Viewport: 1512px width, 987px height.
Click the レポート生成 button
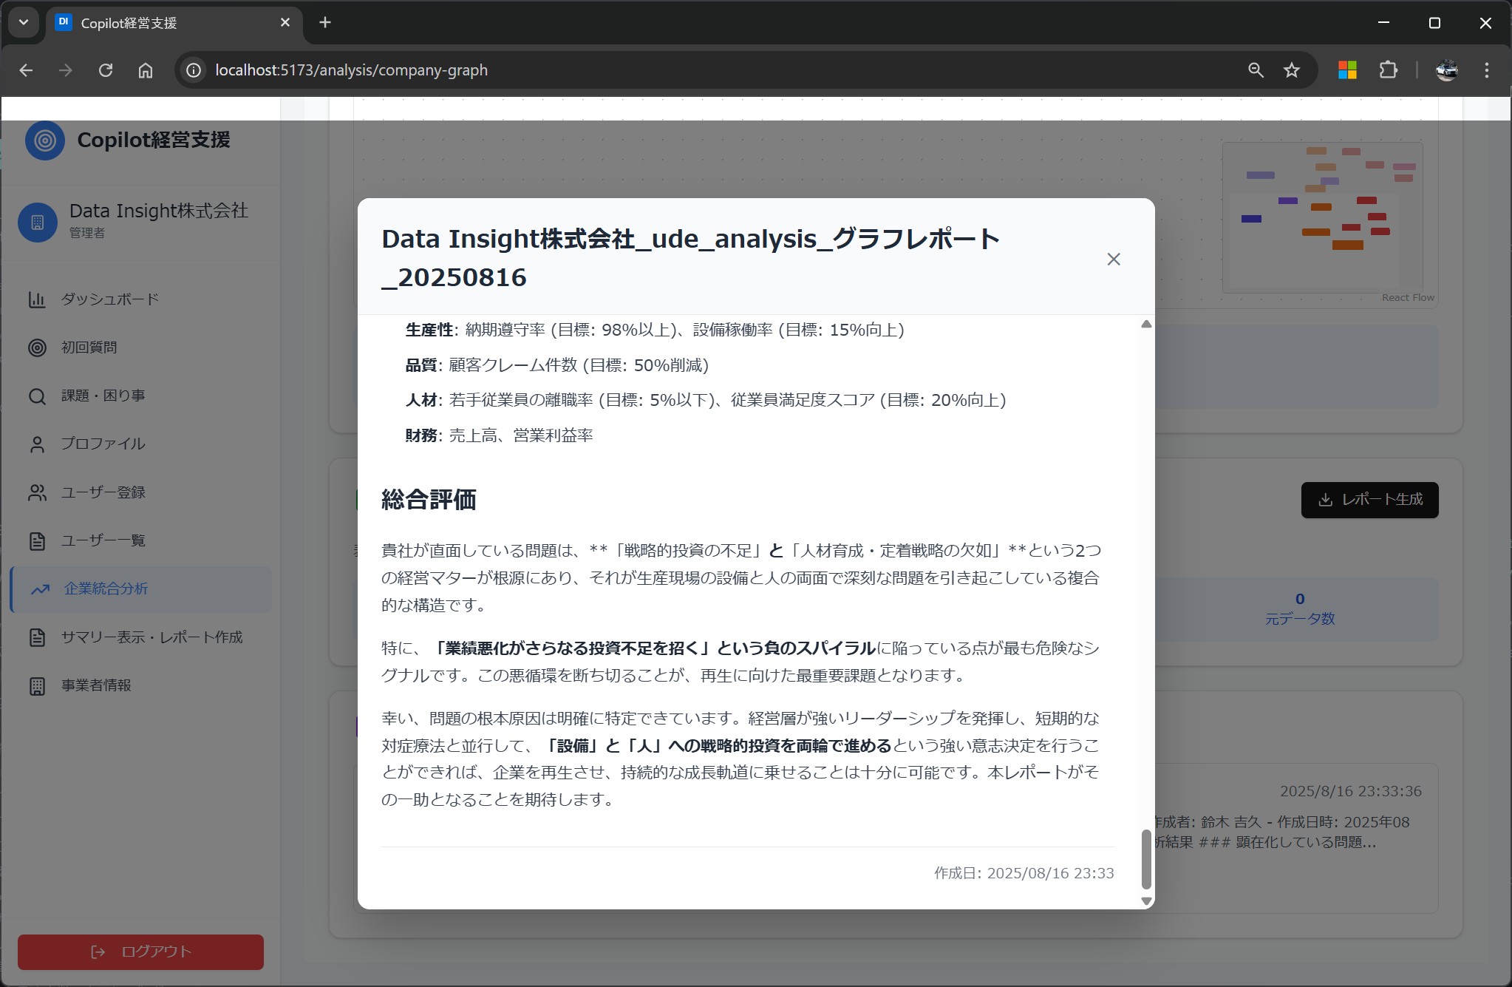(x=1369, y=500)
